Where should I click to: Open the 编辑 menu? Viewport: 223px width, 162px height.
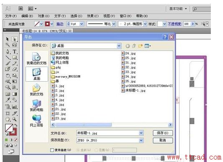tap(27, 16)
